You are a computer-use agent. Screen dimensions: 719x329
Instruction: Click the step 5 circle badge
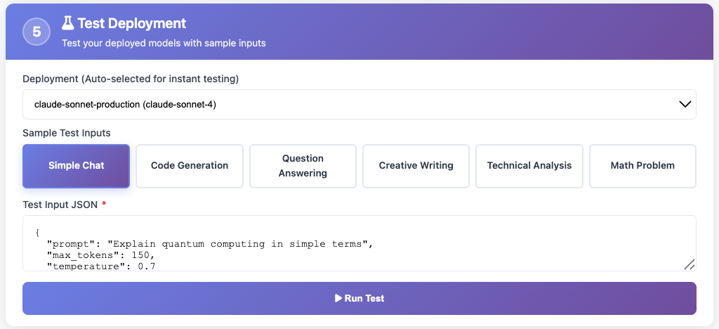tap(37, 32)
